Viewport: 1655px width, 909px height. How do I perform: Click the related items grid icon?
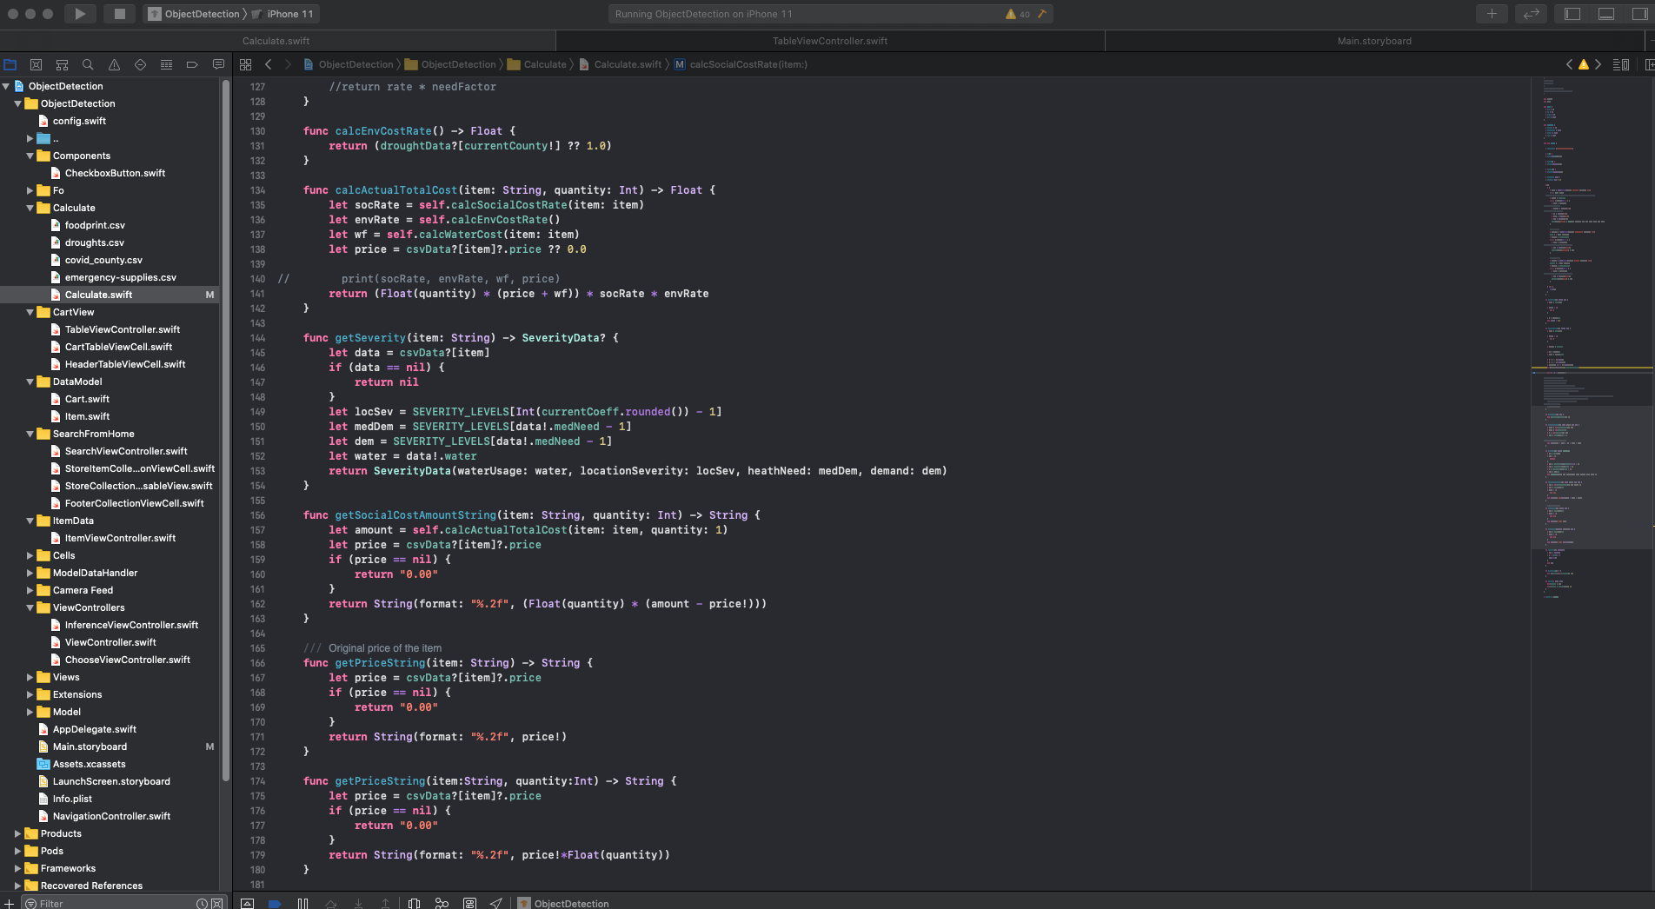245,64
